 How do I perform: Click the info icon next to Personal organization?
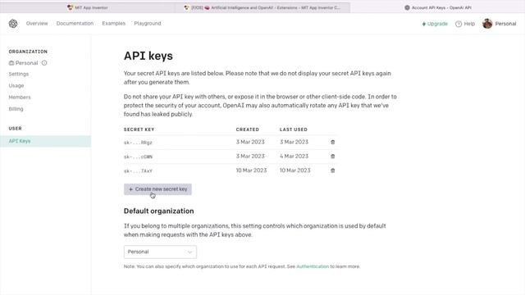(44, 63)
